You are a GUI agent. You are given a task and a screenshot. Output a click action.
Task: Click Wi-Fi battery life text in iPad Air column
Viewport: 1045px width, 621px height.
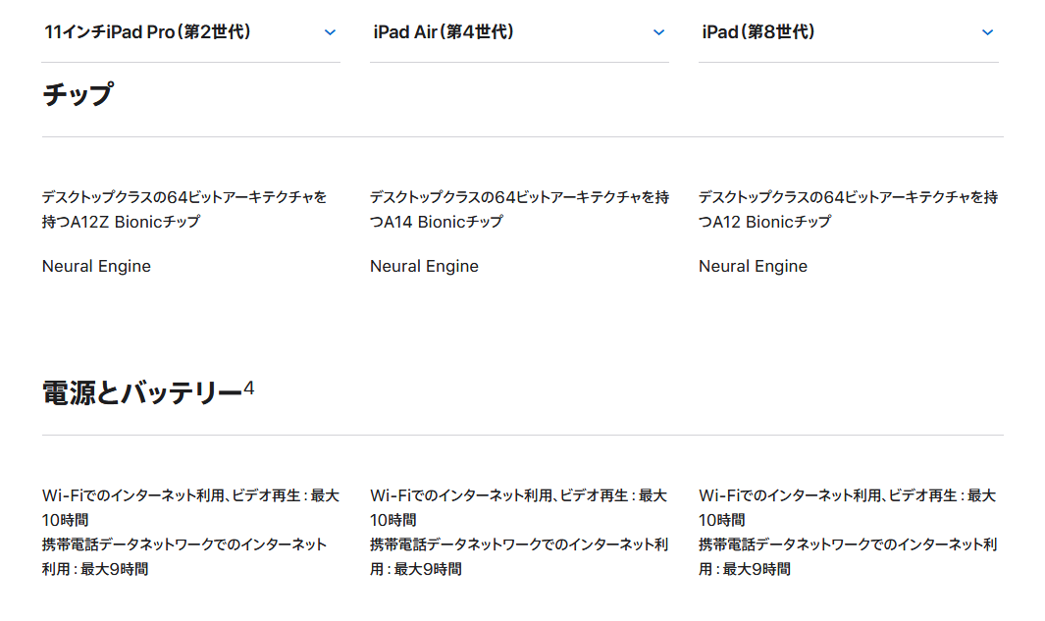517,506
